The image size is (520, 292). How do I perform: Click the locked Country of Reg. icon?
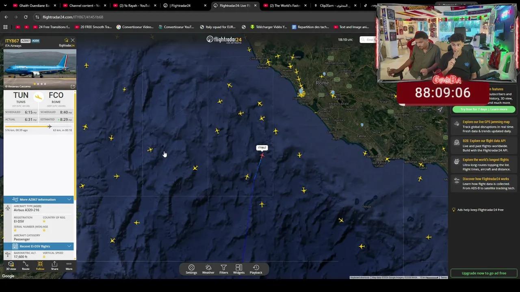pos(44,221)
